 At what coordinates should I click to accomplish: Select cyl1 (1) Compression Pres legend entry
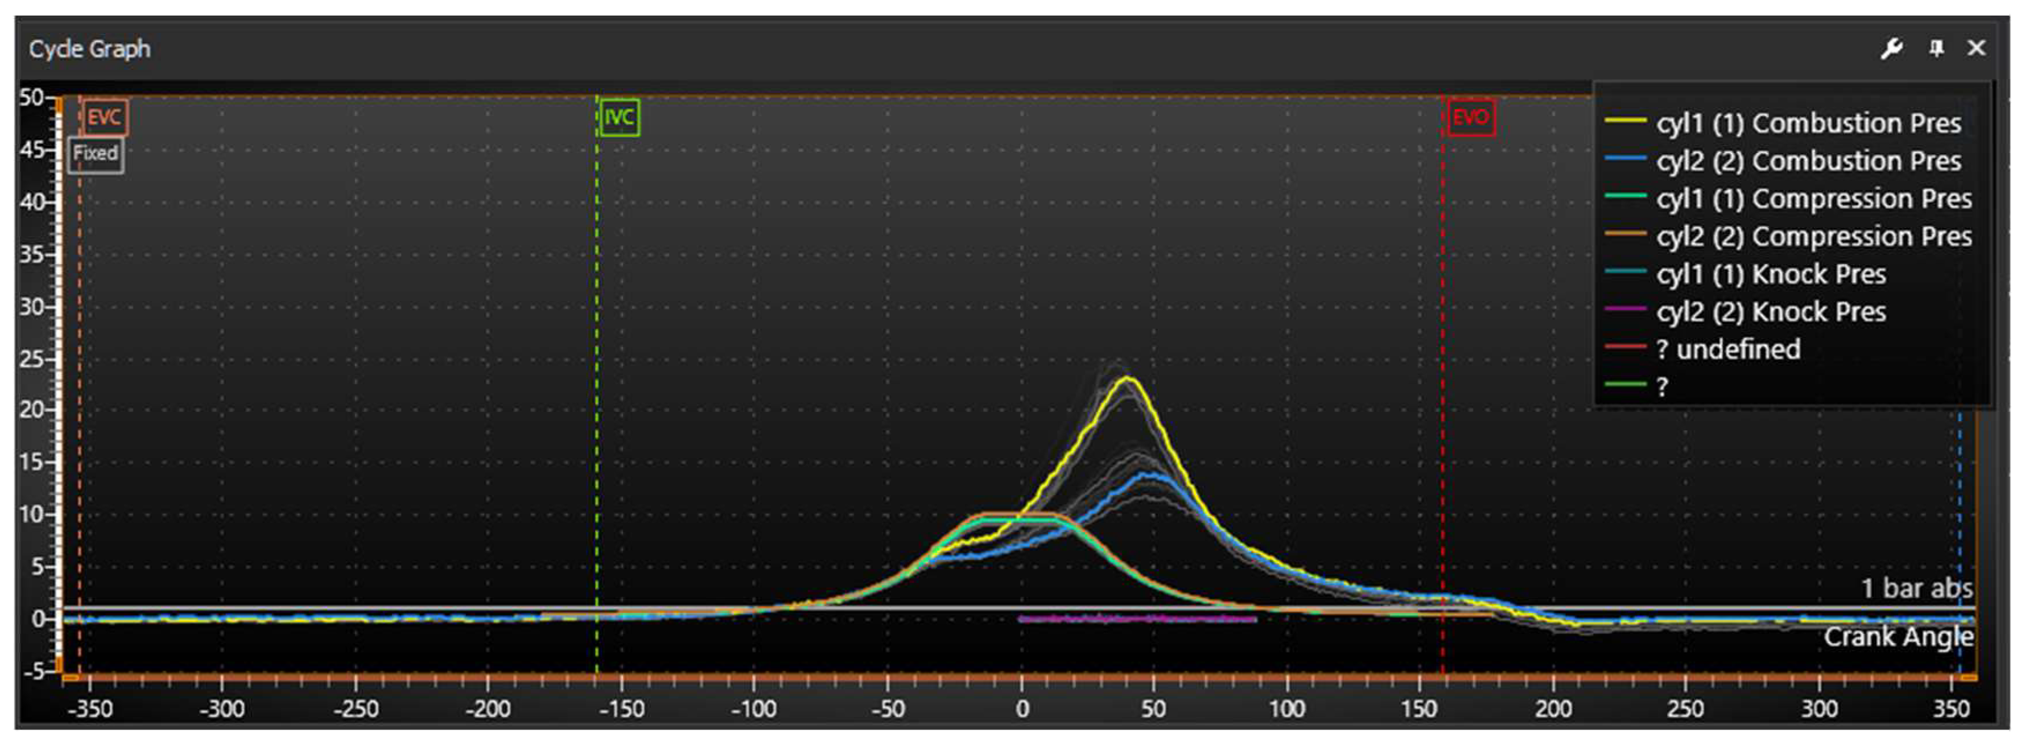tap(1813, 199)
